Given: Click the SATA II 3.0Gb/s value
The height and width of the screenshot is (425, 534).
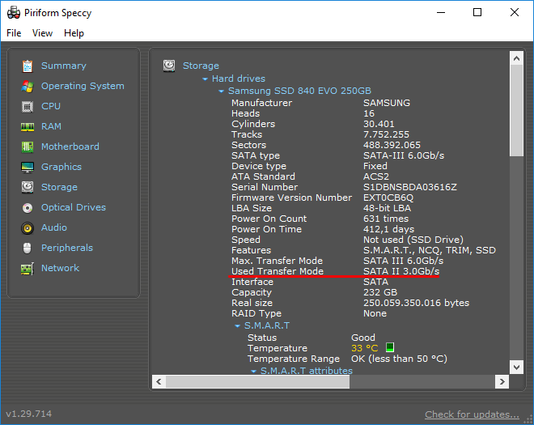Looking at the screenshot, I should tap(401, 271).
